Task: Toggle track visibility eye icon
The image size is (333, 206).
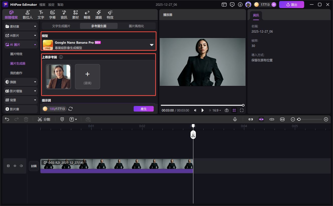Action: [x=15, y=166]
